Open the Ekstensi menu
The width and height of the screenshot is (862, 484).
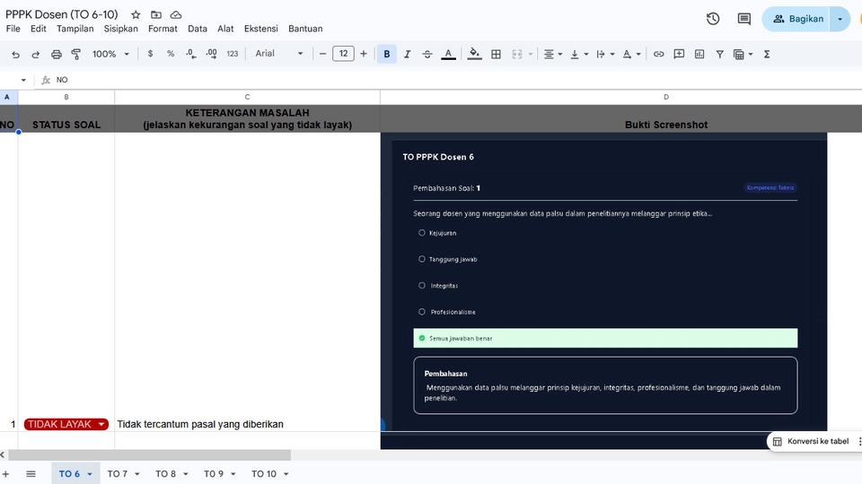pyautogui.click(x=261, y=29)
